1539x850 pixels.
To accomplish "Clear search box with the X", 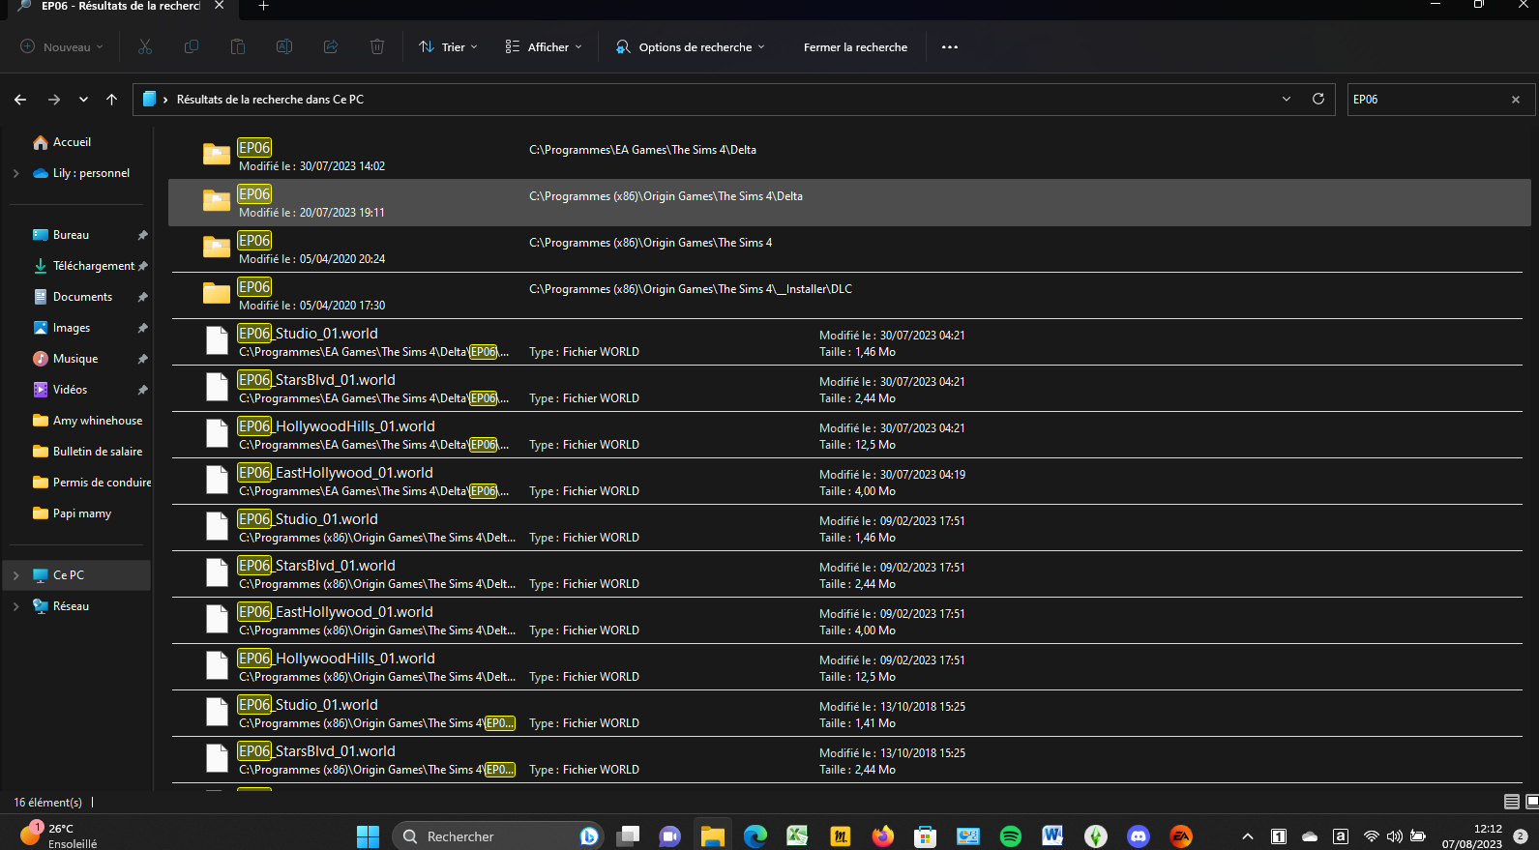I will 1516,100.
